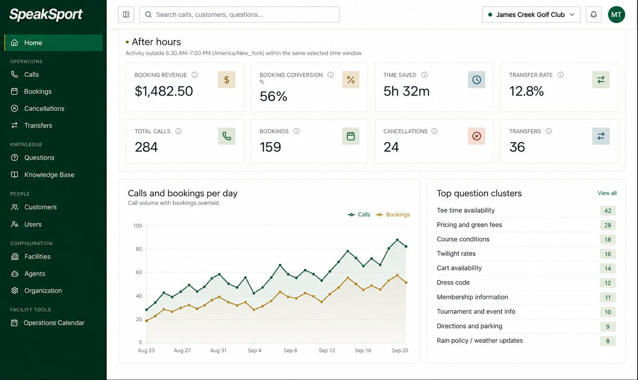Open Calls in the sidebar
Viewport: 638px width, 380px height.
coord(53,74)
